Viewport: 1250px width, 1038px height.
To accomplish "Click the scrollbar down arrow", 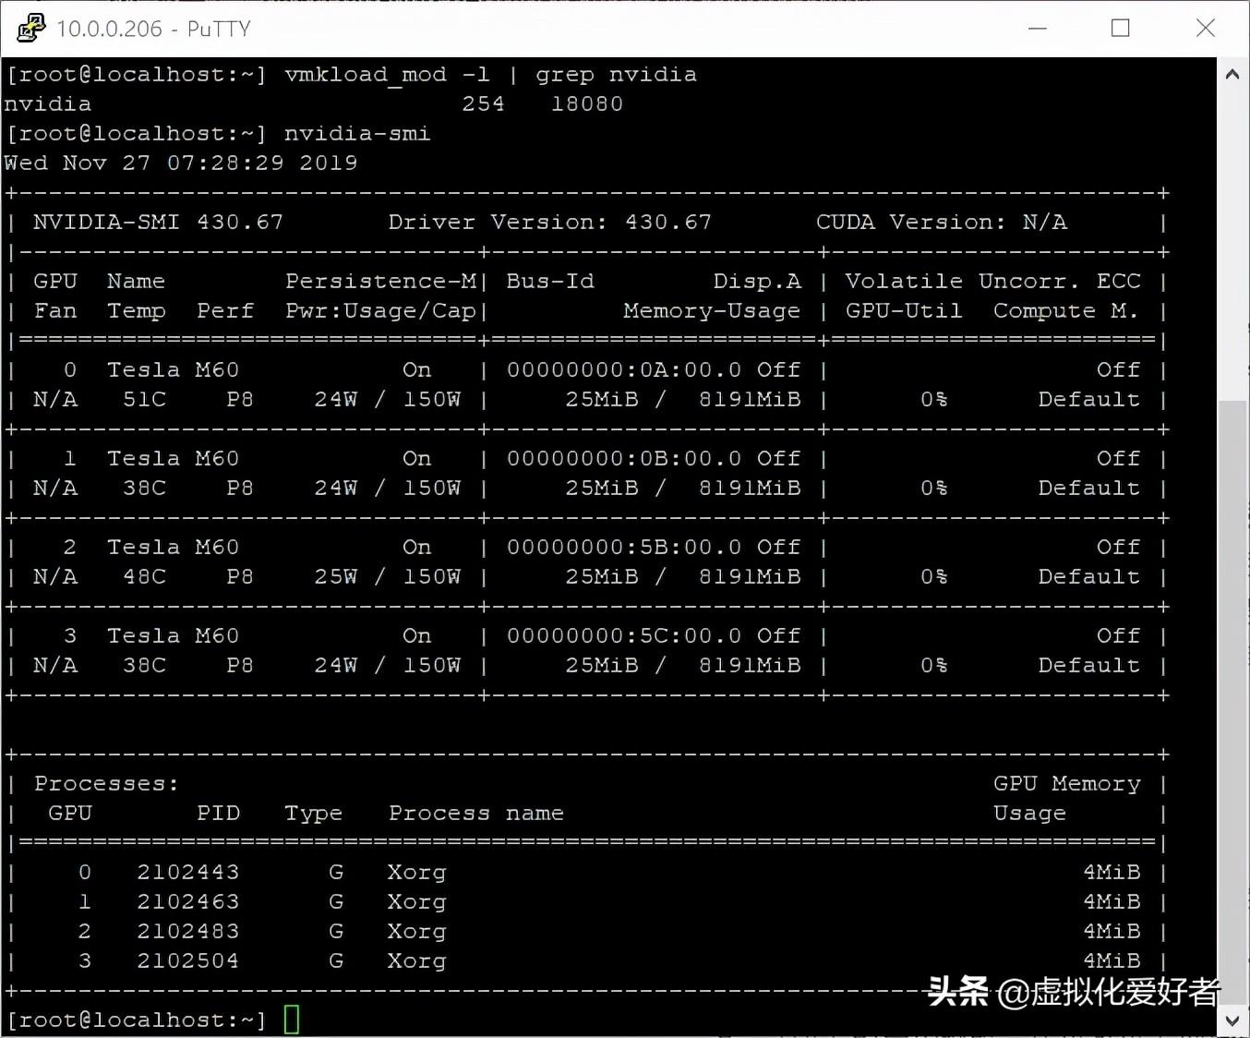I will point(1232,1020).
